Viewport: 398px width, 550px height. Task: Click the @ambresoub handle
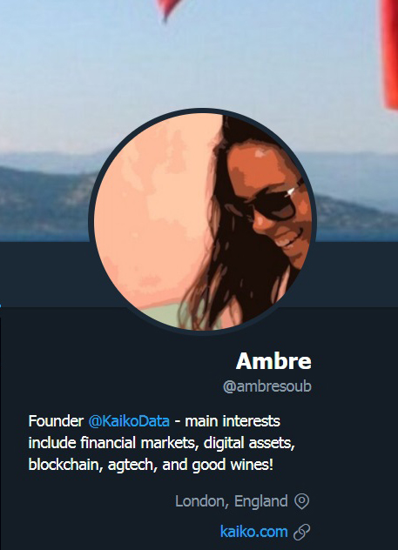click(x=267, y=386)
